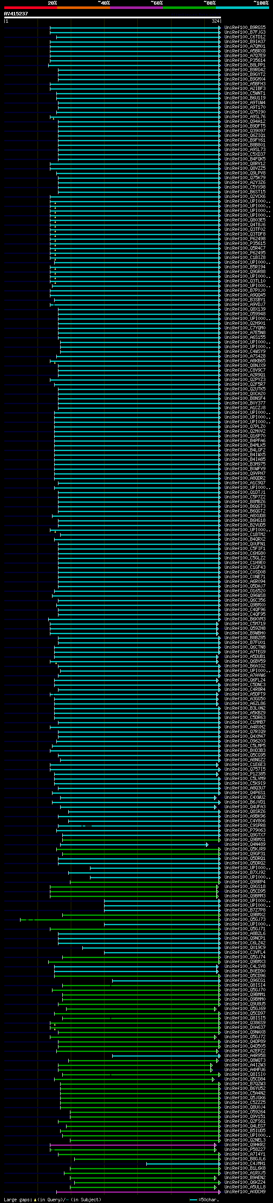Image resolution: width=273 pixels, height=1203 pixels.
Task: Select the UniRef100_P62498 label
Action: [x=245, y=239]
